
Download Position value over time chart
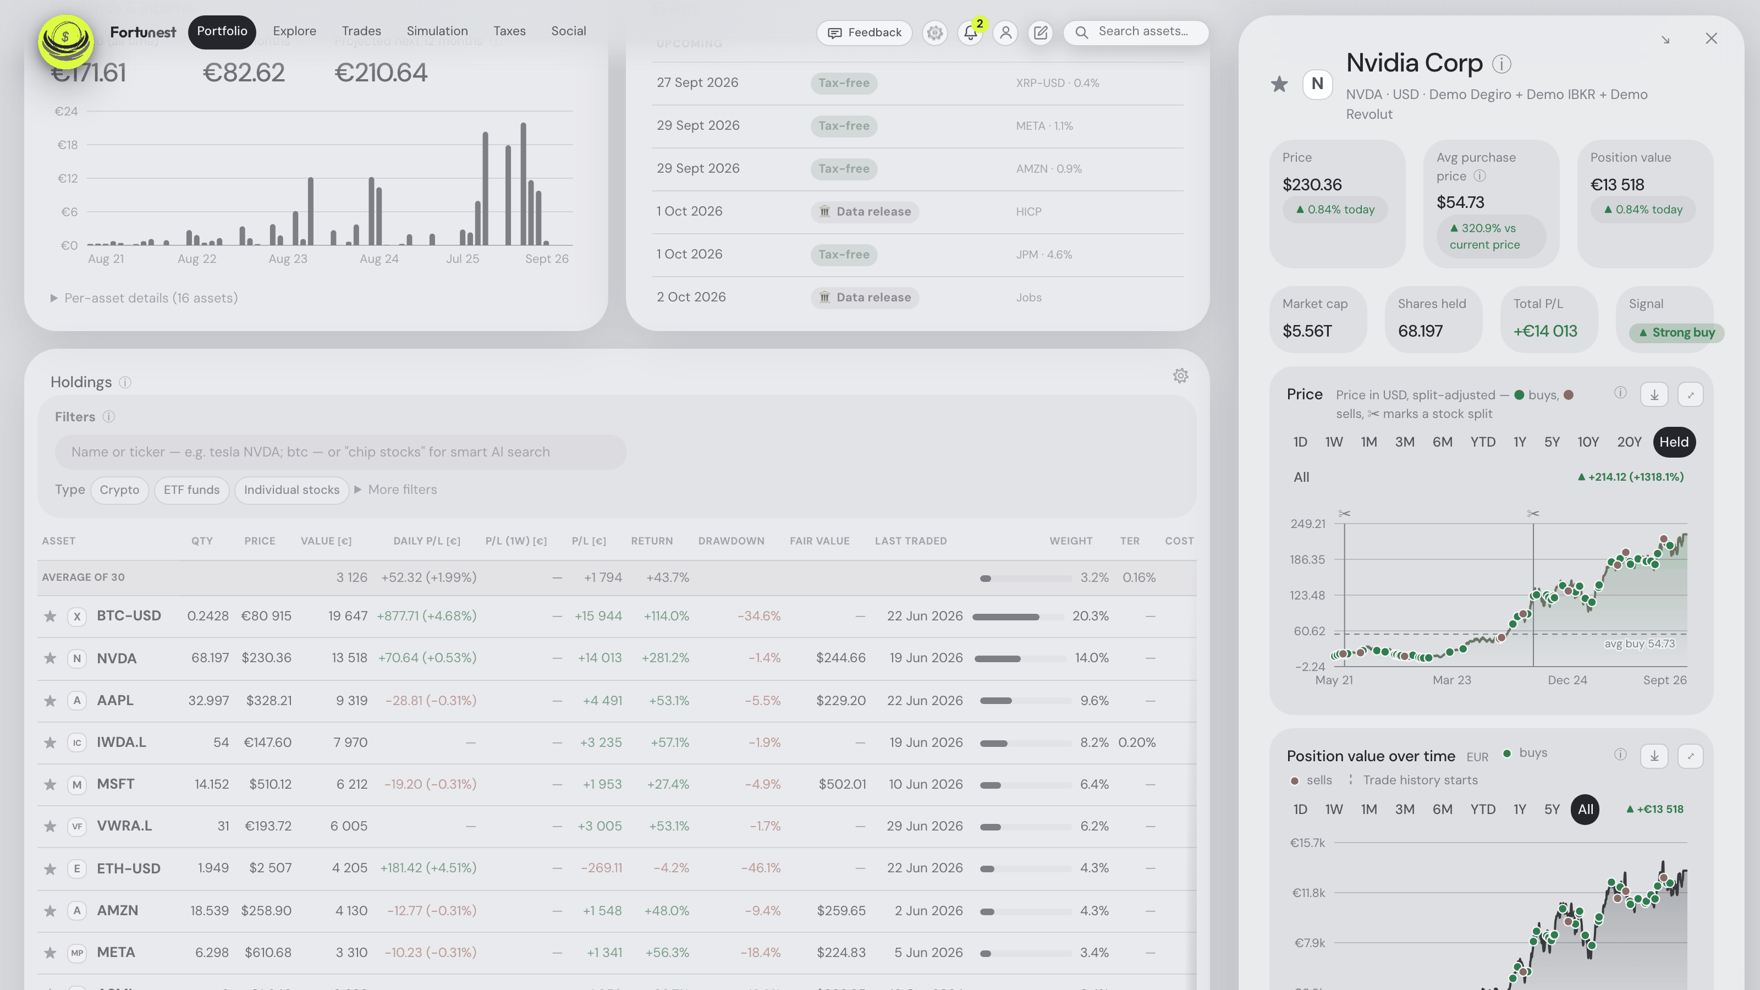tap(1655, 756)
